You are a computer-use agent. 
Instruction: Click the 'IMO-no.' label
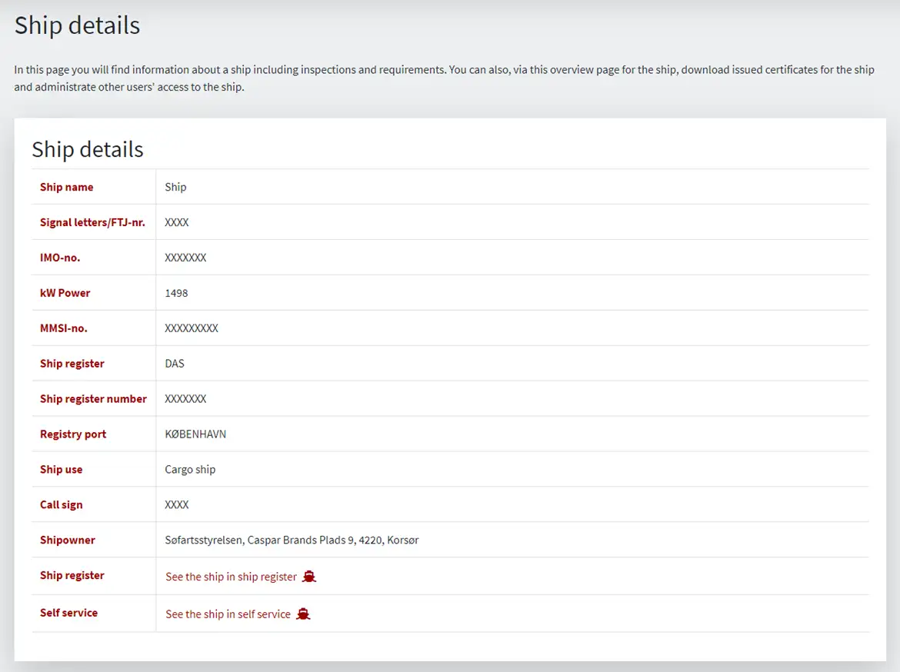coord(60,258)
